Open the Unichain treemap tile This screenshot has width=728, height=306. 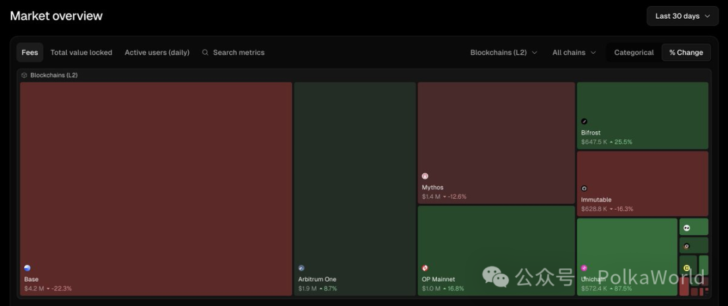pos(627,257)
